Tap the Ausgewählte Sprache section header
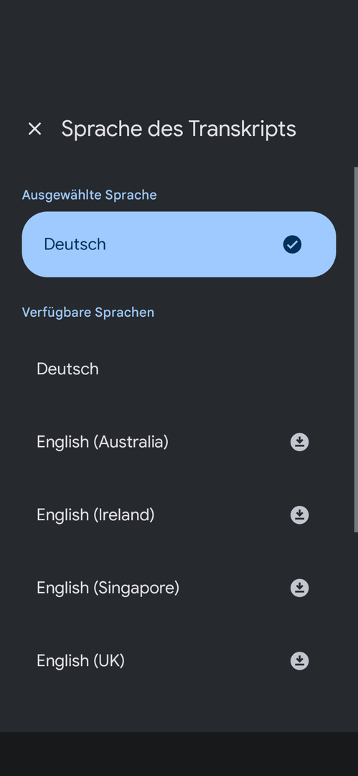Screen dimensions: 358x776 coord(90,195)
